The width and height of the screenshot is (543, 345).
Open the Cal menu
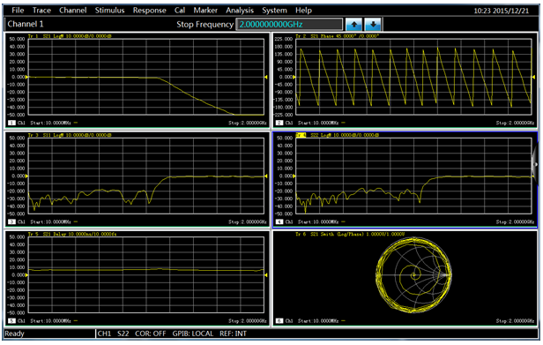[180, 11]
